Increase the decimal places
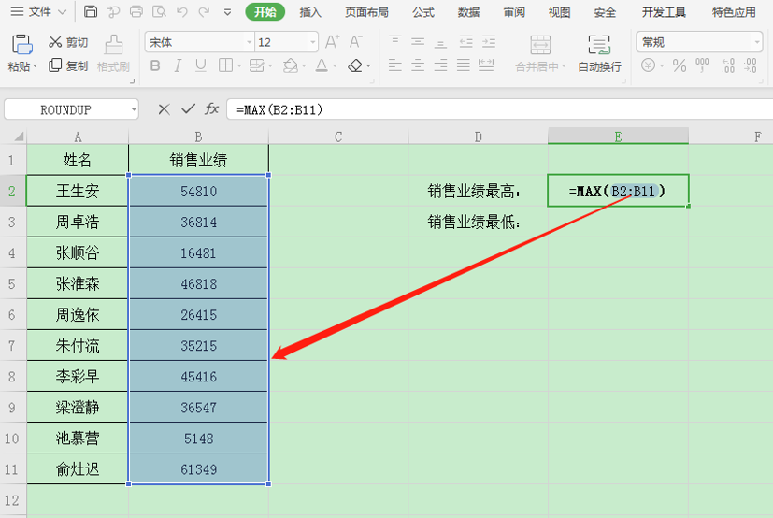The image size is (773, 518). [728, 65]
